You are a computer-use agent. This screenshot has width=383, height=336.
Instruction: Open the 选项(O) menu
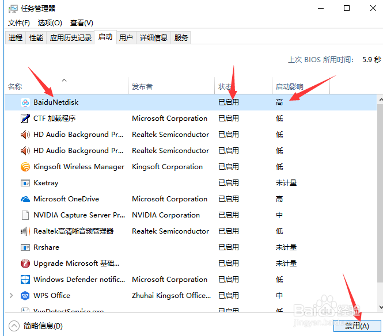coord(50,23)
